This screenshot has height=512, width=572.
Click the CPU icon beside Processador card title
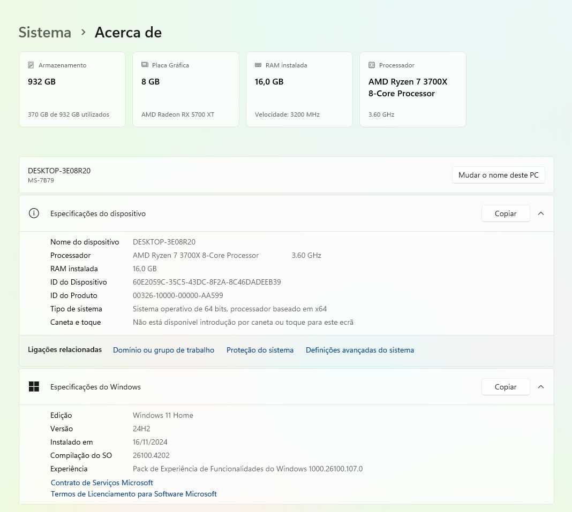(x=371, y=65)
